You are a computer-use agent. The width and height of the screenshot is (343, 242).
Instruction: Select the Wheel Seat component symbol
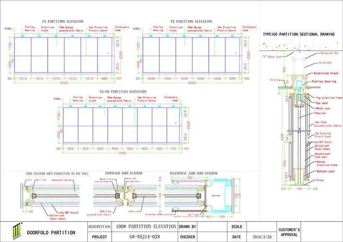(323, 108)
